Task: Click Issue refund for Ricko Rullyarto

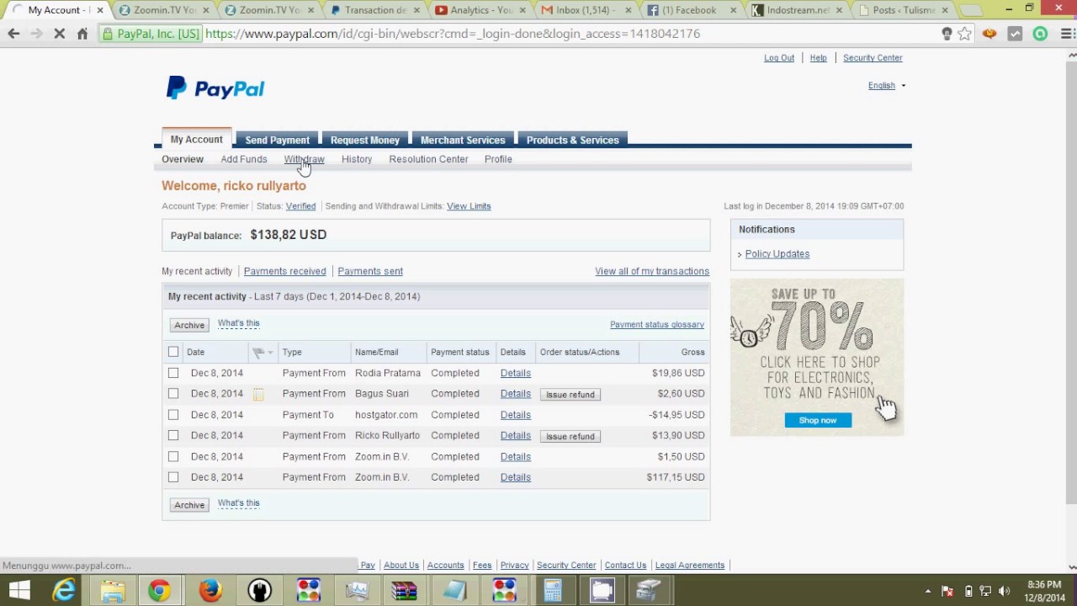Action: tap(570, 436)
